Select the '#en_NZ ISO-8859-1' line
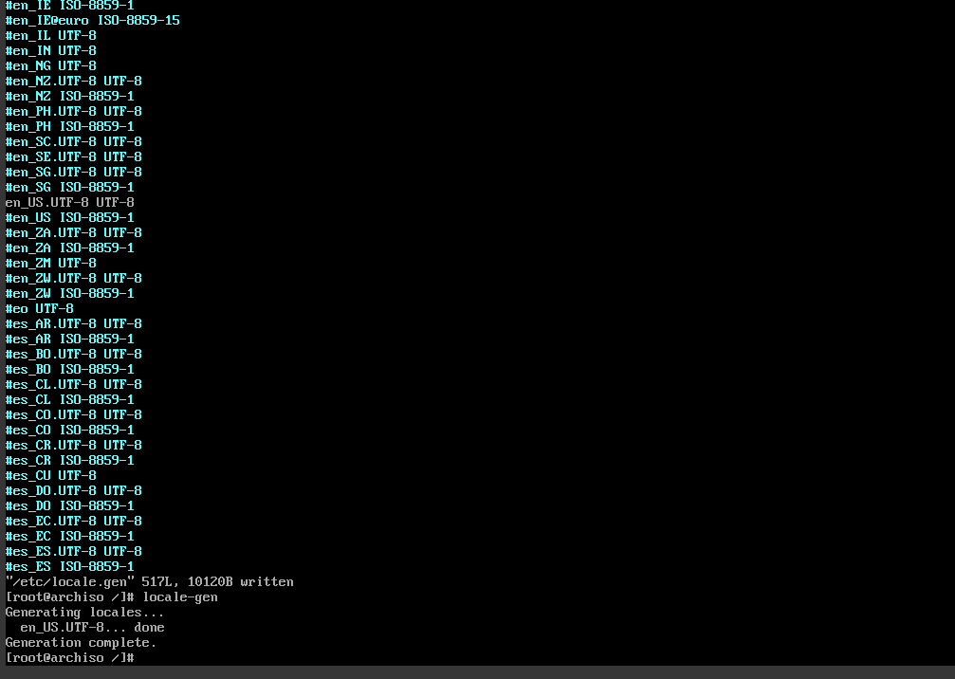Screen dimensions: 955x679 (x=69, y=96)
